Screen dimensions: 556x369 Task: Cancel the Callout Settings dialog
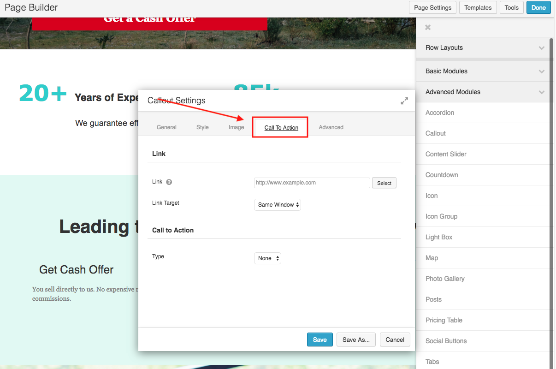(x=395, y=339)
